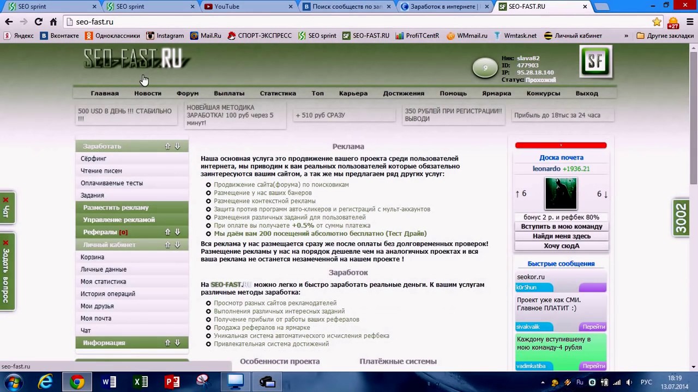Screen dimensions: 698x392
Task: Click the browser forward arrow
Action: 23,22
